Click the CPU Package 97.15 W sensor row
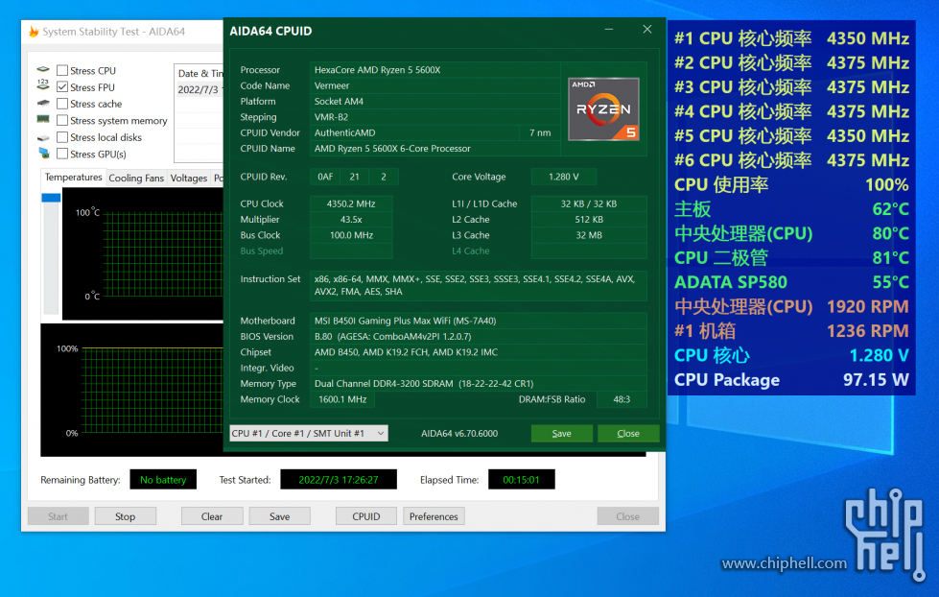 (791, 380)
